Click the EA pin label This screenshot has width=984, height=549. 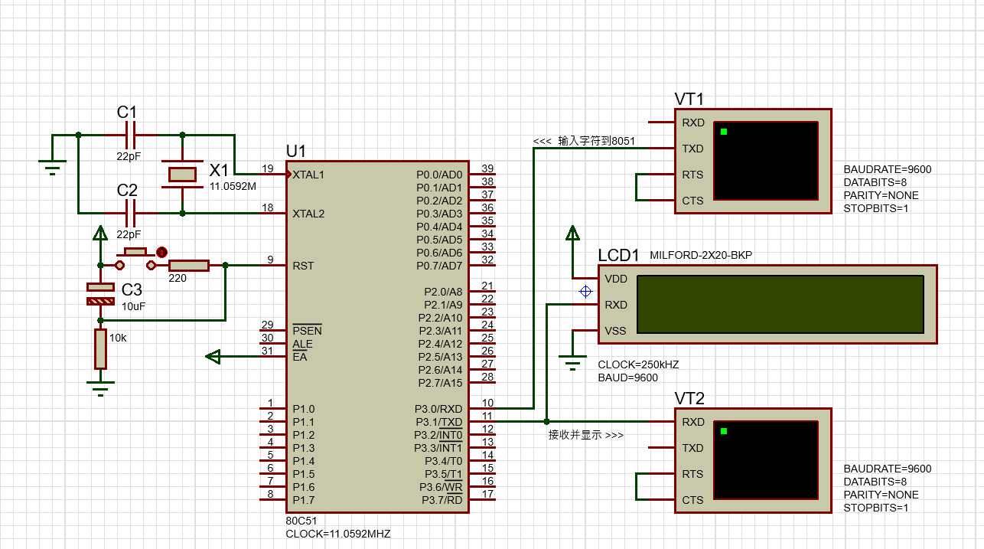(299, 357)
